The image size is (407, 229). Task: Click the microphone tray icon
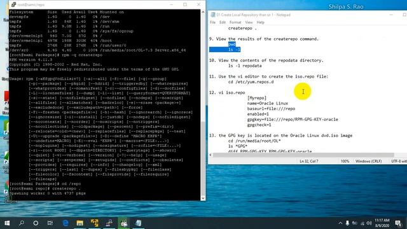point(347,223)
